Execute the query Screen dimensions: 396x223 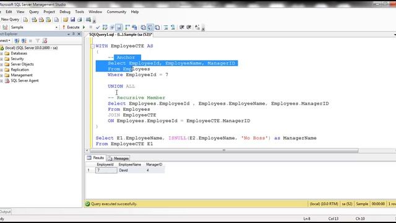click(x=71, y=27)
